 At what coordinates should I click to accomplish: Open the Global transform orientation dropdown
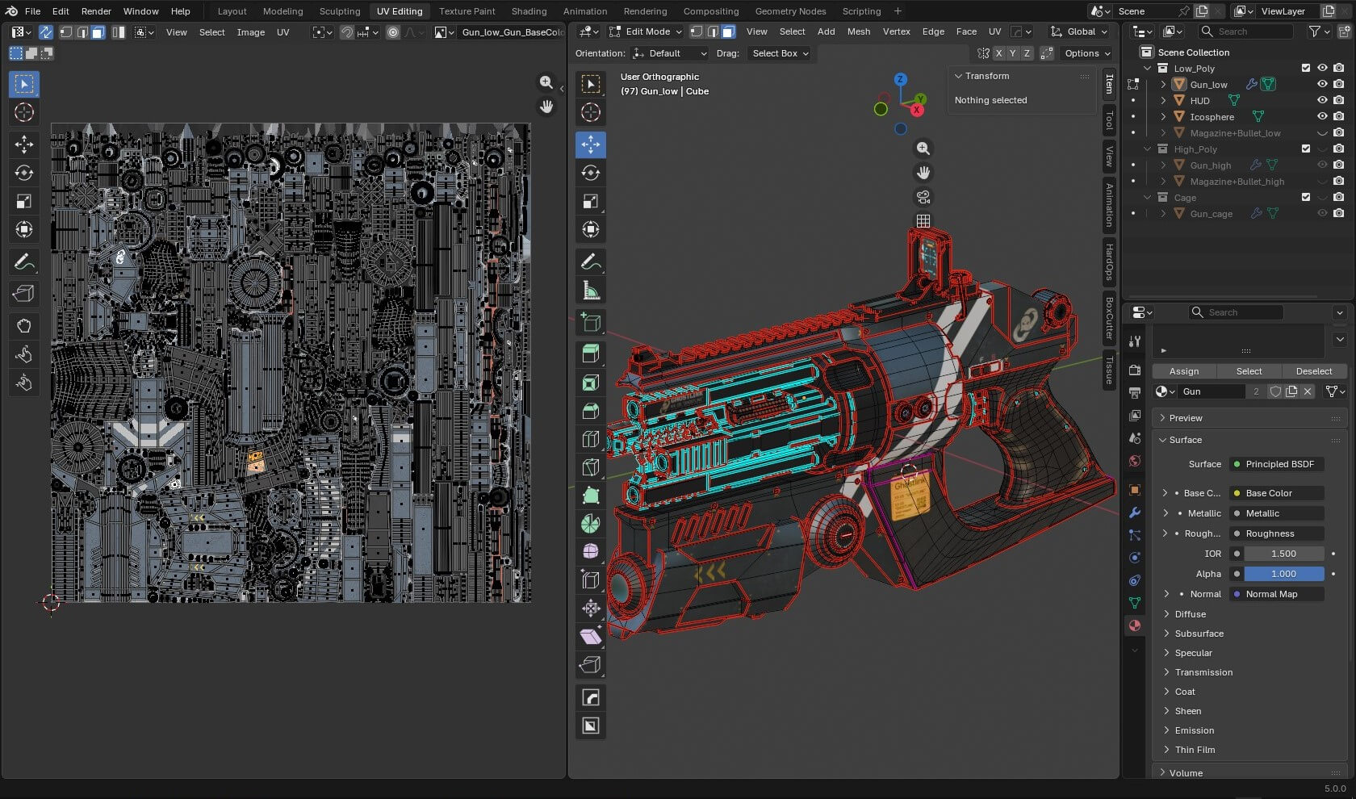point(1079,31)
